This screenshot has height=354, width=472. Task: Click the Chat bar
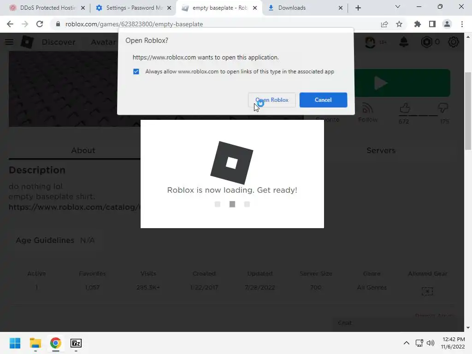coord(395,323)
